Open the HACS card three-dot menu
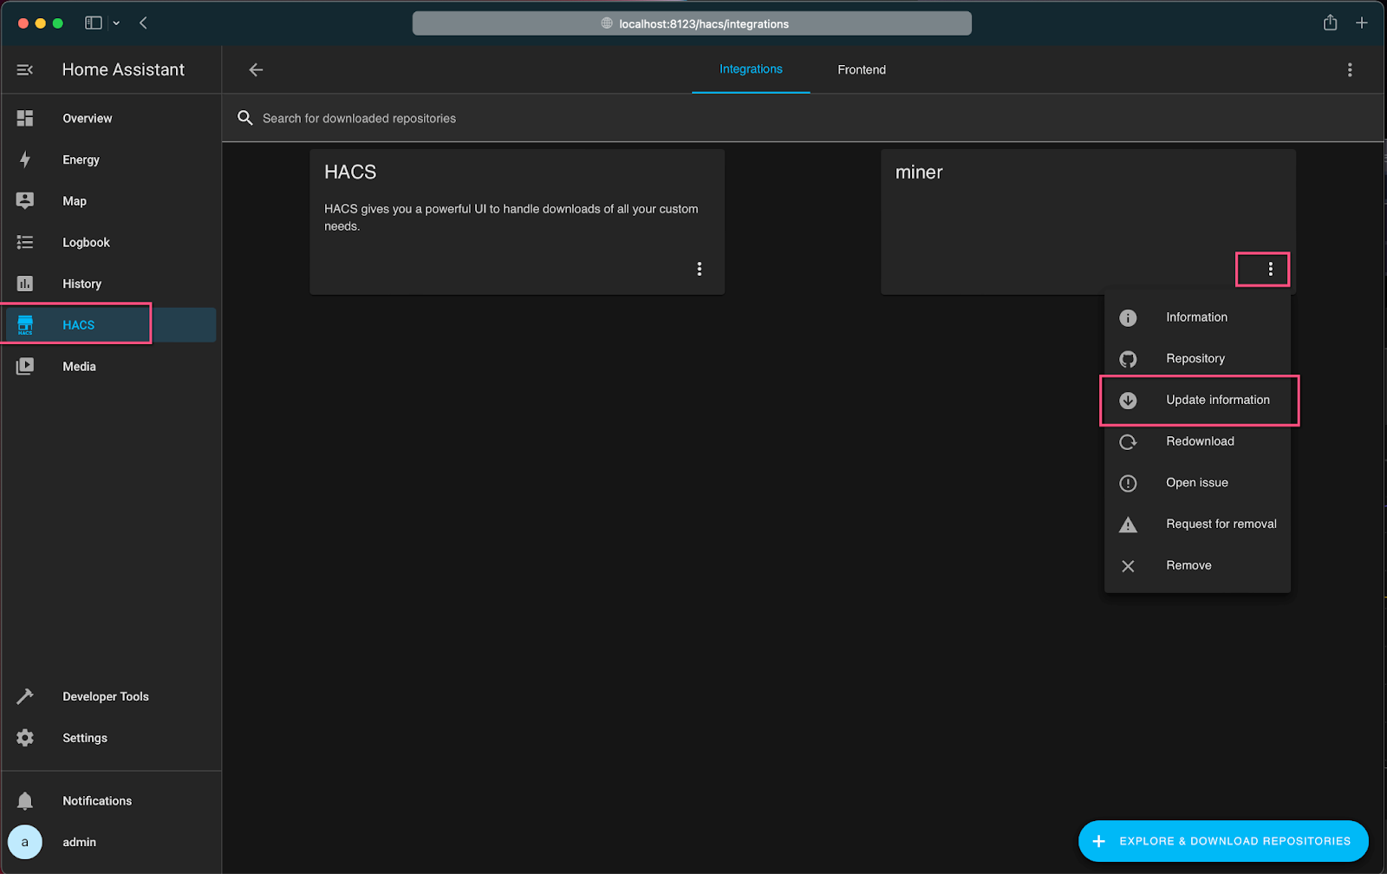 pyautogui.click(x=700, y=269)
